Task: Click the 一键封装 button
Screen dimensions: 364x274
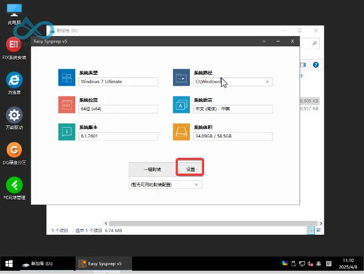Action: click(152, 169)
